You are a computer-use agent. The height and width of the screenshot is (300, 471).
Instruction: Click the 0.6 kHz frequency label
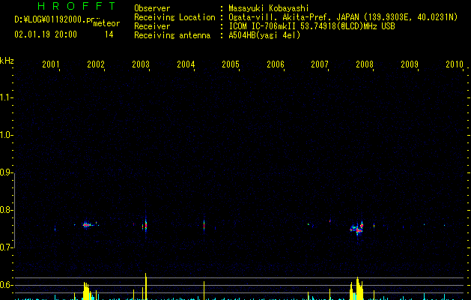tap(6, 285)
